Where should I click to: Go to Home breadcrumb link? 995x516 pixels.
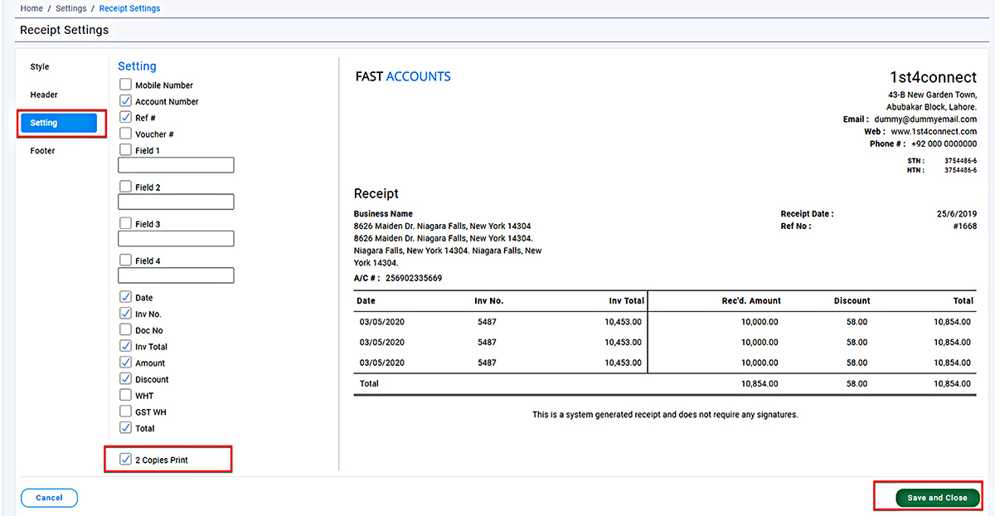[x=32, y=8]
